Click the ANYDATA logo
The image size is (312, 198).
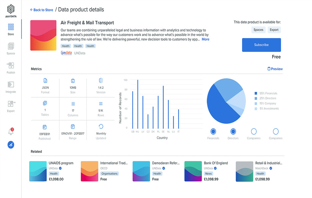(x=11, y=11)
